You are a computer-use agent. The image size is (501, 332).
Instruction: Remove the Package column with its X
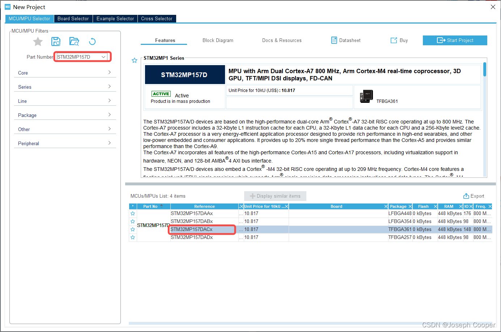point(410,206)
